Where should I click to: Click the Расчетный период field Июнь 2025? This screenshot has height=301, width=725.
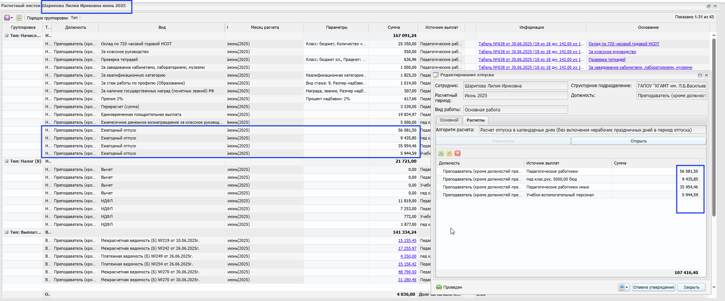tap(515, 95)
